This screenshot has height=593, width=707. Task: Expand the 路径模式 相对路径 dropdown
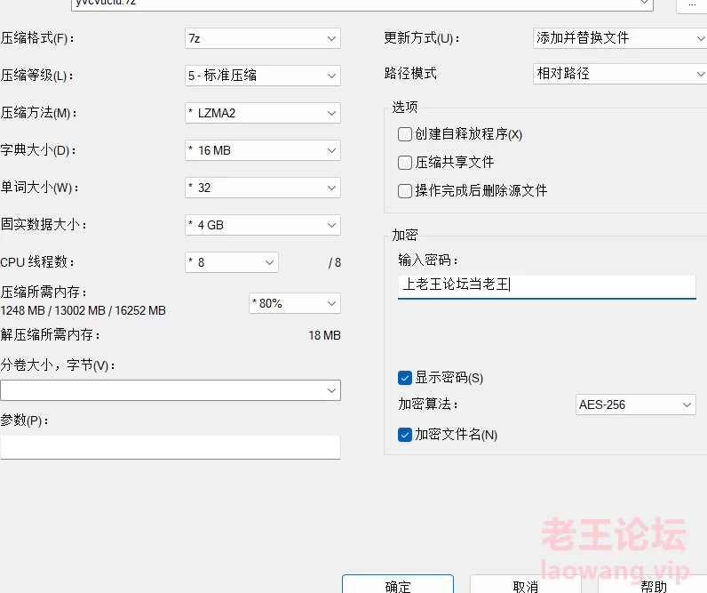[x=619, y=74]
